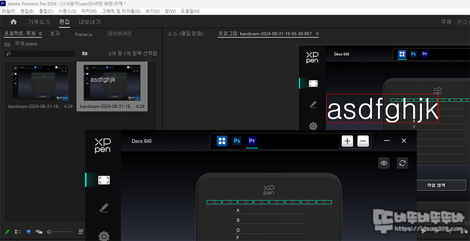Open the 라이브러리 panel tab
The width and height of the screenshot is (470, 241).
coord(119,34)
